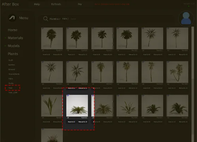Go to Home in the sidebar
This screenshot has height=142, width=197.
pos(13,30)
